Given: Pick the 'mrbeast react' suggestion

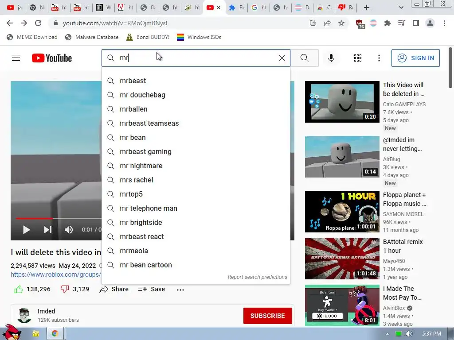Looking at the screenshot, I should [x=196, y=236].
